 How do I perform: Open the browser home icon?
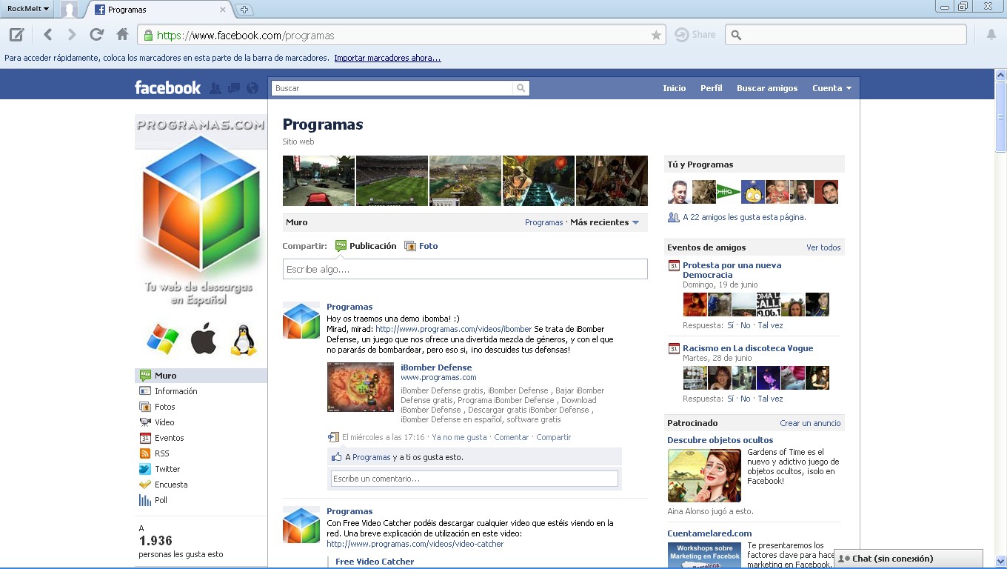123,34
